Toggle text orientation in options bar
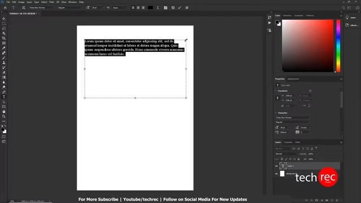 click(x=23, y=7)
